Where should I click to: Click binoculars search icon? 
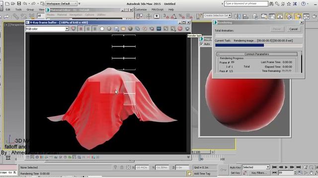point(271,4)
